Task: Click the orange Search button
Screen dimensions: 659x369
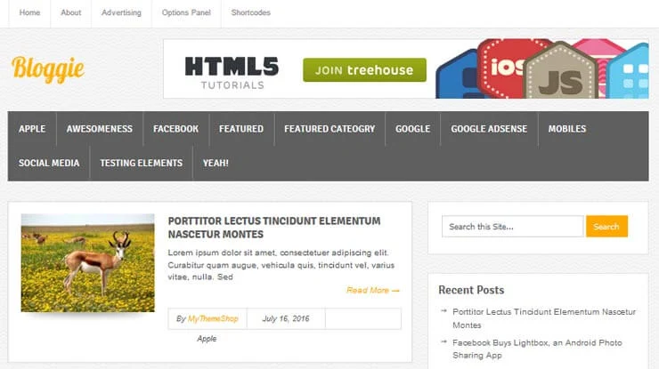Action: point(606,227)
